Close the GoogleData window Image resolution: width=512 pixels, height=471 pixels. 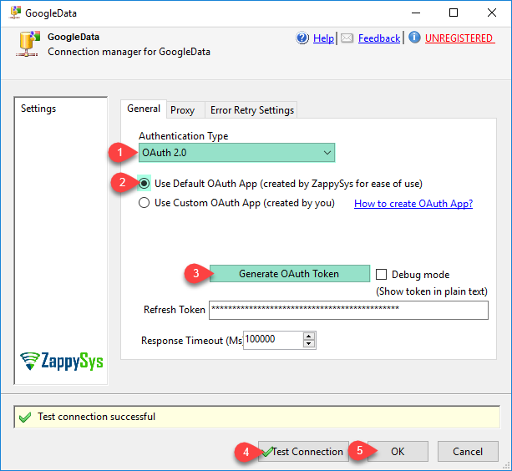[x=492, y=13]
